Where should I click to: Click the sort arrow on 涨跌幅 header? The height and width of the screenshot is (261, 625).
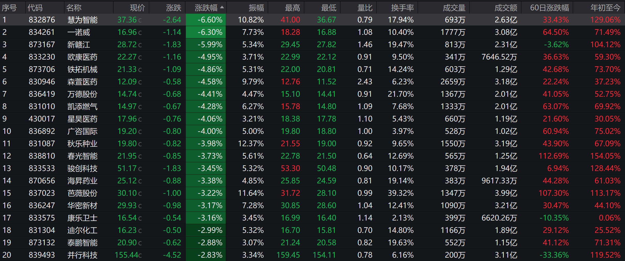tap(222, 7)
